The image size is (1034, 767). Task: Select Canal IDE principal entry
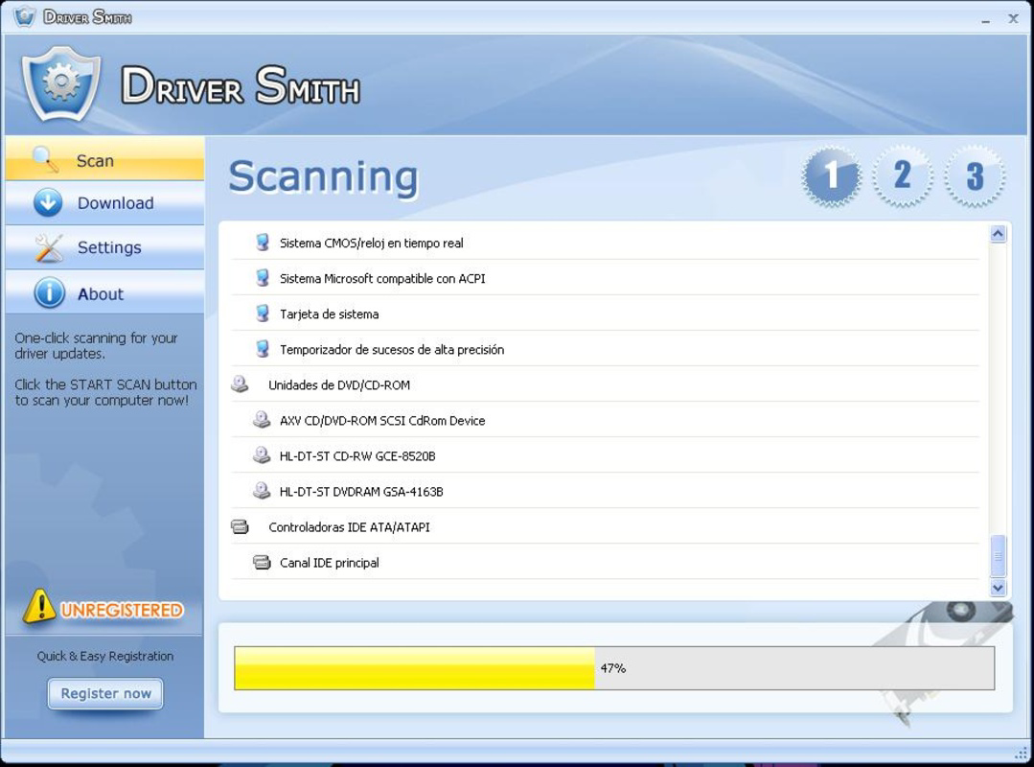pos(605,563)
